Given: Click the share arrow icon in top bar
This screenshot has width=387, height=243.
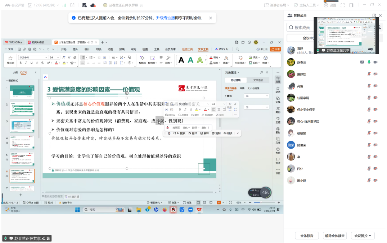Looking at the screenshot, I should pos(72,5).
